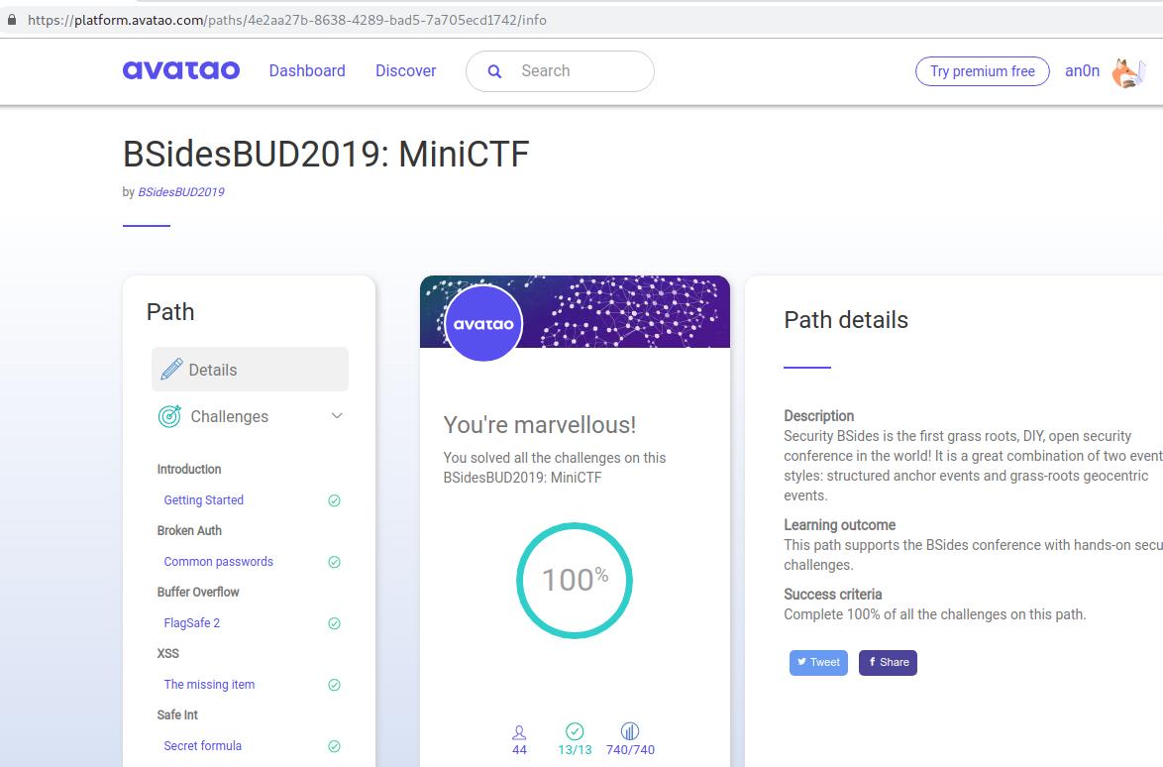Click the Buffer Overflow category heading
This screenshot has width=1163, height=767.
tap(198, 593)
